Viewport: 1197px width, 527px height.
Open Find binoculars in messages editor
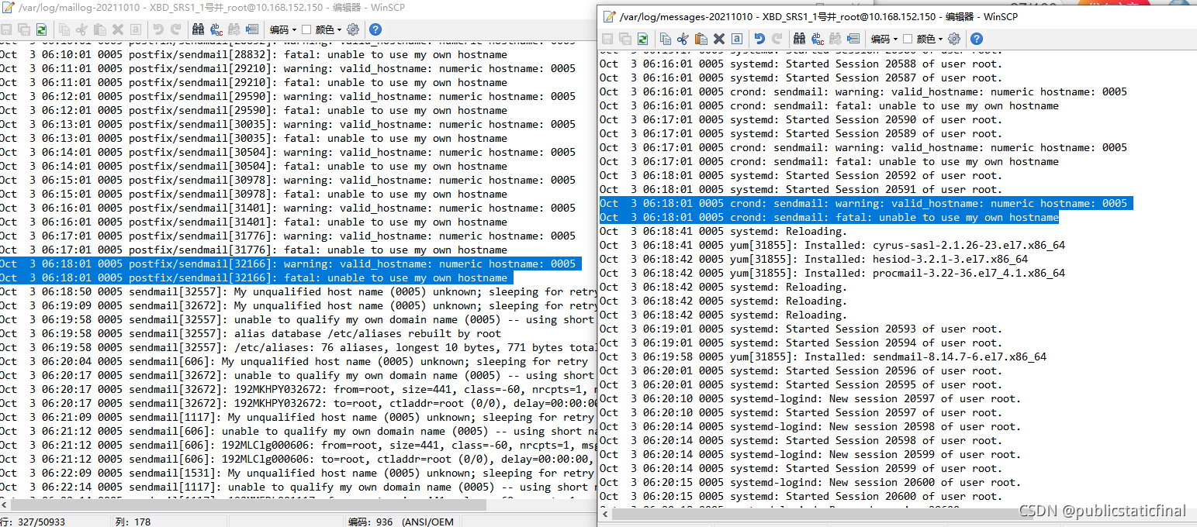[x=799, y=39]
